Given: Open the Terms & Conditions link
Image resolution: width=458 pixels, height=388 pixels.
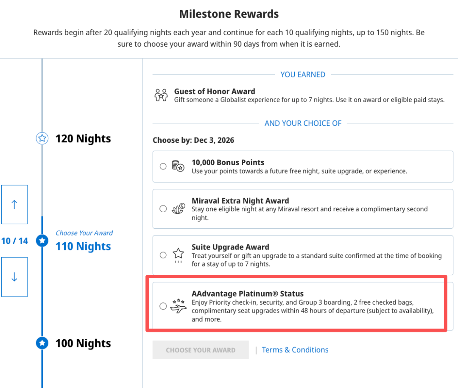Looking at the screenshot, I should click(295, 350).
